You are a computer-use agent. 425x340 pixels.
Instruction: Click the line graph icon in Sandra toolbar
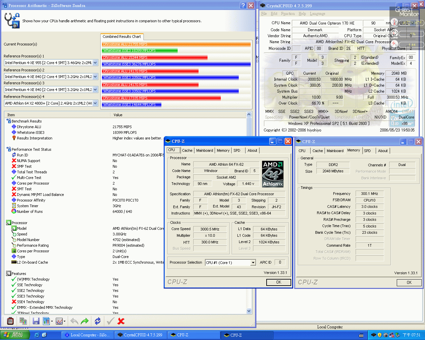coord(59,321)
